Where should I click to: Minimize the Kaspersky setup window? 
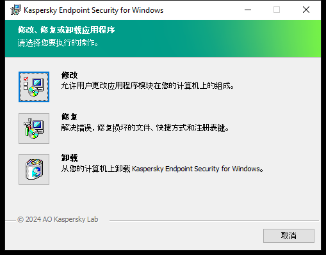point(248,10)
